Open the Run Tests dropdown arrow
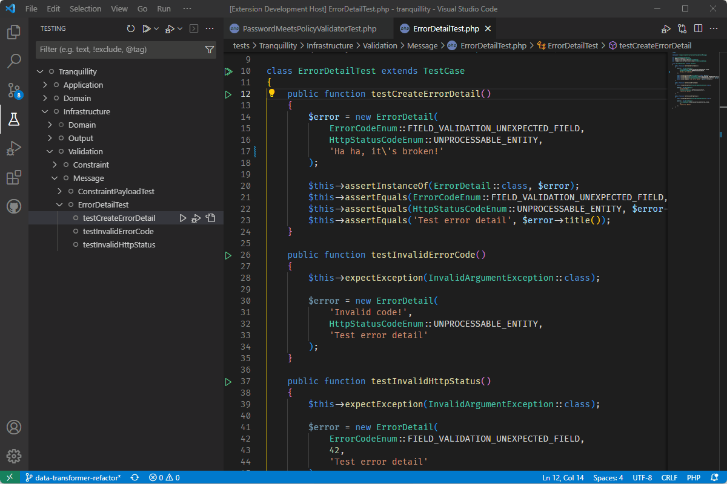 click(x=156, y=28)
